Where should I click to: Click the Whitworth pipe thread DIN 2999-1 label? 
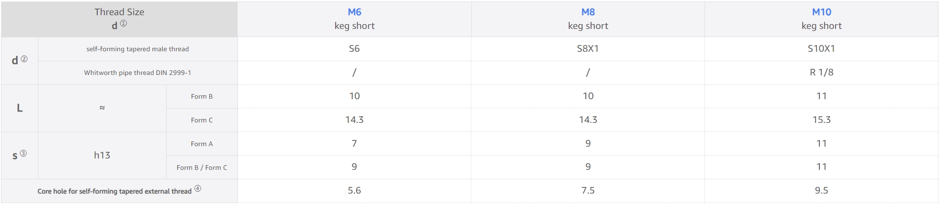(x=138, y=73)
